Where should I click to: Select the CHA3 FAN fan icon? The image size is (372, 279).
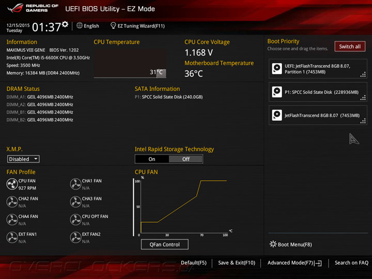[75, 202]
